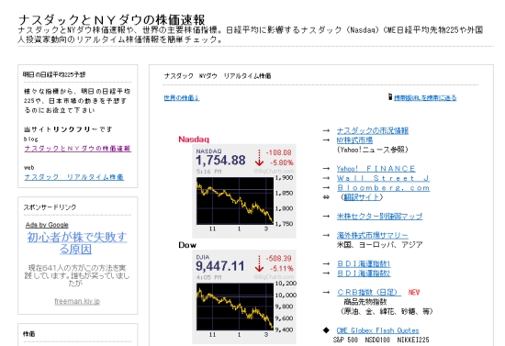Image resolution: width=505 pixels, height=346 pixels.
Task: Click the mobile phone icon beside the send link
Action: (x=390, y=96)
